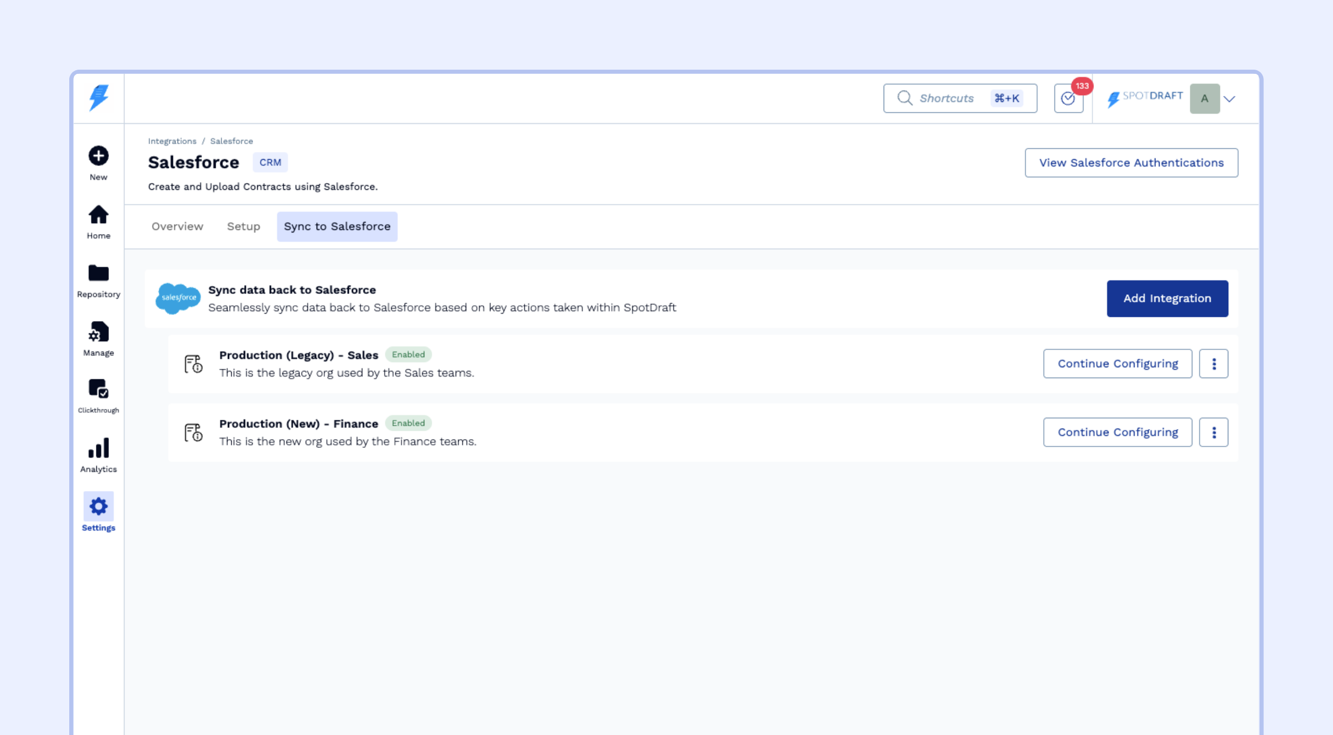Open the Manage section icon
The height and width of the screenshot is (735, 1333).
pyautogui.click(x=98, y=332)
